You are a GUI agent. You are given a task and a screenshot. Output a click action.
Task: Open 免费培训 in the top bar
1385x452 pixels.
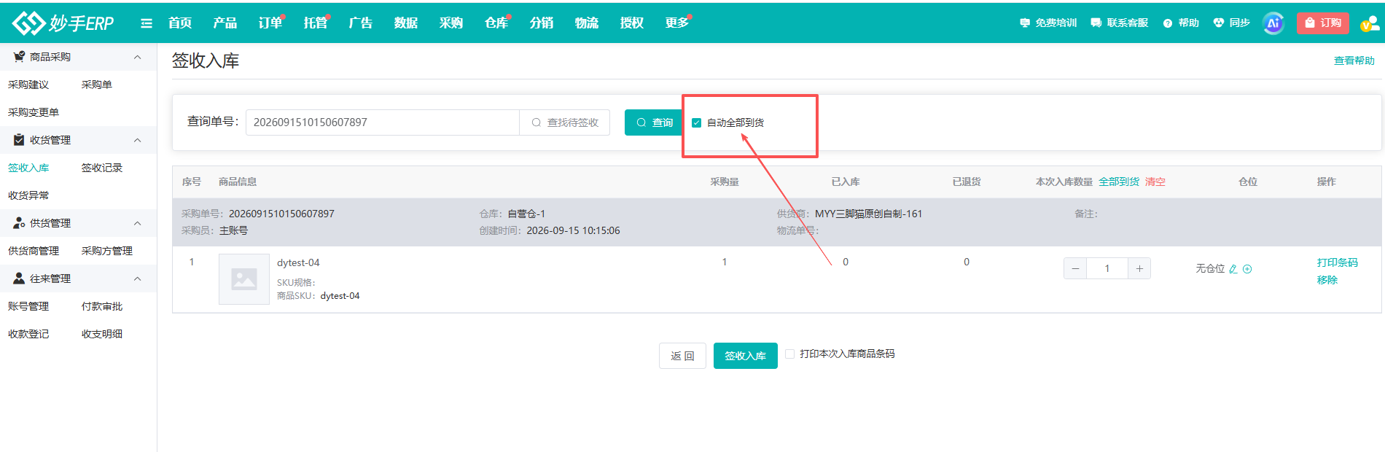pyautogui.click(x=1048, y=23)
